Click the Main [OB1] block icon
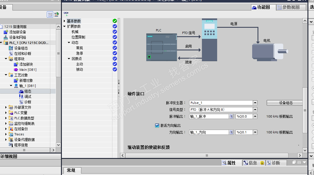This screenshot has width=314, height=175. click(x=16, y=70)
